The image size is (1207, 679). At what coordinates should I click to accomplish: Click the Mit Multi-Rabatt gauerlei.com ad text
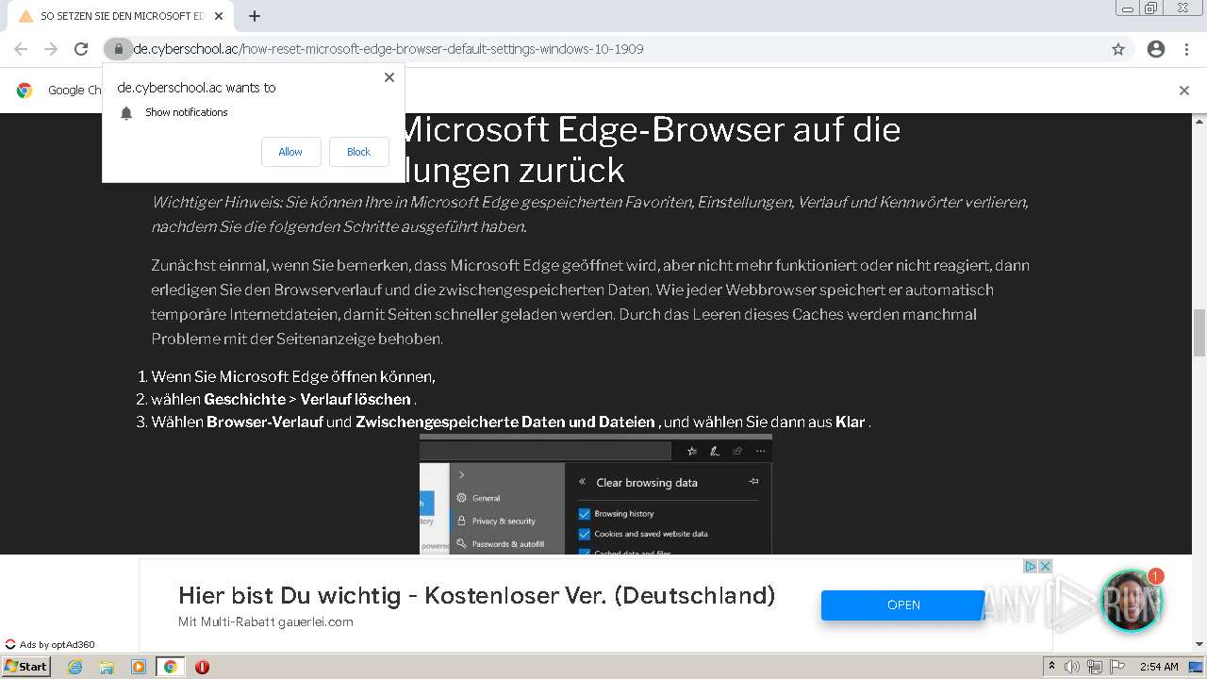point(266,622)
